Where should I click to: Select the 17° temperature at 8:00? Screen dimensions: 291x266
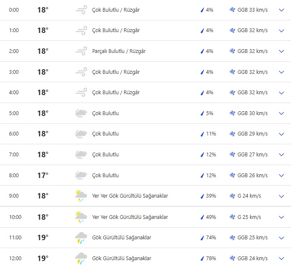(x=43, y=176)
